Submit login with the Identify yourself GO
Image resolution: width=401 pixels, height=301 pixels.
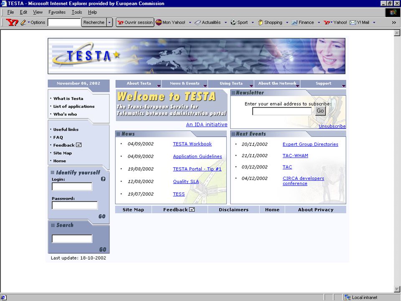pos(102,217)
